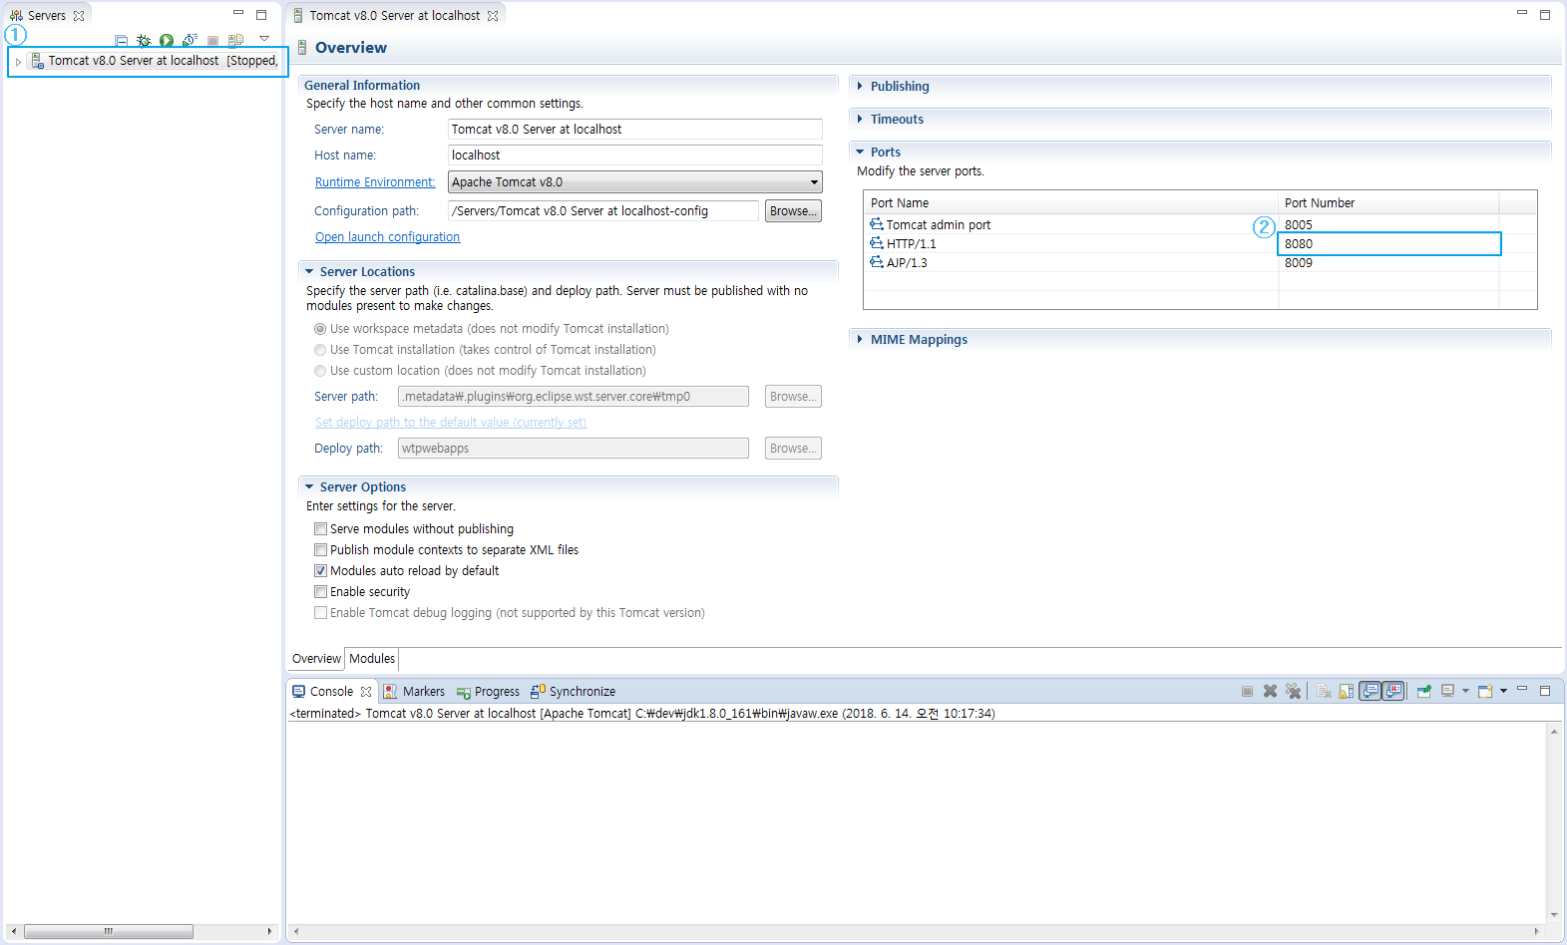Collapse the Ports section
Screen dimensions: 1567x945
(x=860, y=153)
